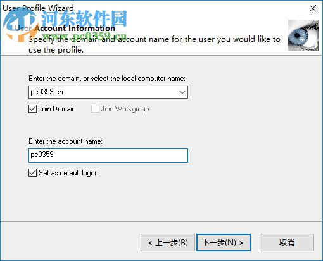This screenshot has width=323, height=261.
Task: Click 'Enter the domain, or select the local computer name:' label
Action: pyautogui.click(x=107, y=79)
